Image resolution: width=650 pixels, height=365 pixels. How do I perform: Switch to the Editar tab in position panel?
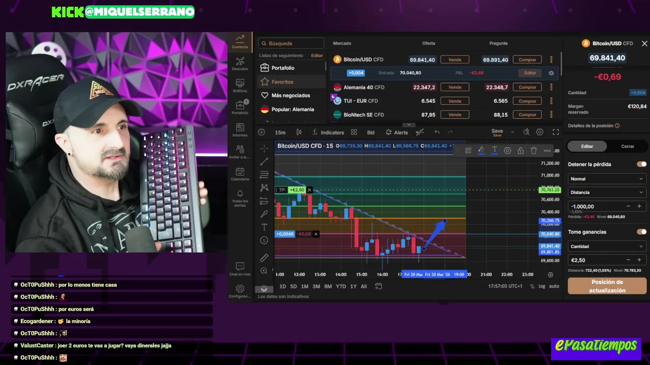(x=587, y=147)
